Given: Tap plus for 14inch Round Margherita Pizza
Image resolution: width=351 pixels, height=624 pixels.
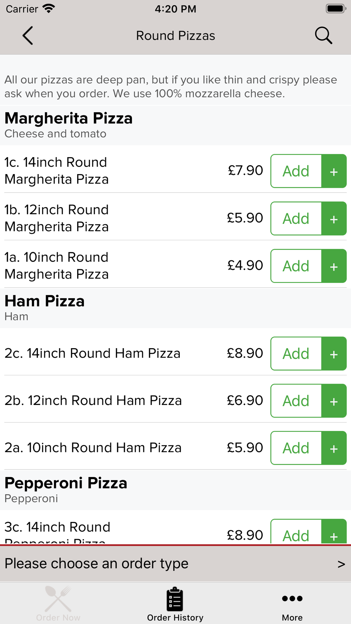Looking at the screenshot, I should [334, 171].
